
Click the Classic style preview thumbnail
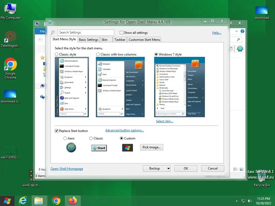point(72,87)
